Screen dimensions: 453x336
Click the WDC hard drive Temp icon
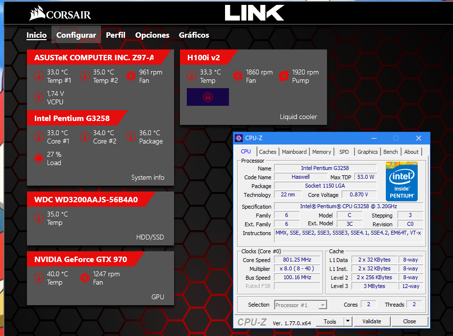pos(39,218)
